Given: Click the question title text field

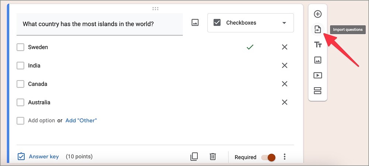Looking at the screenshot, I should 100,24.
